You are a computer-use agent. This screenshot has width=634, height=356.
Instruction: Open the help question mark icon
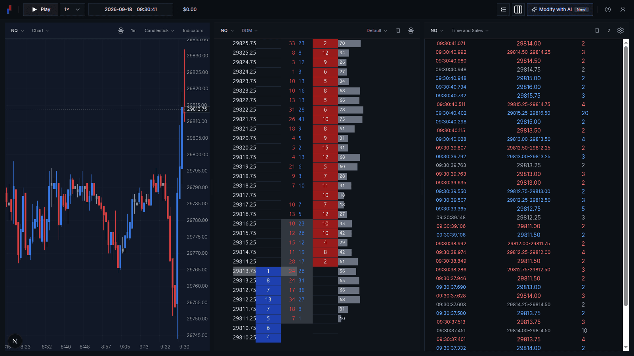[608, 9]
